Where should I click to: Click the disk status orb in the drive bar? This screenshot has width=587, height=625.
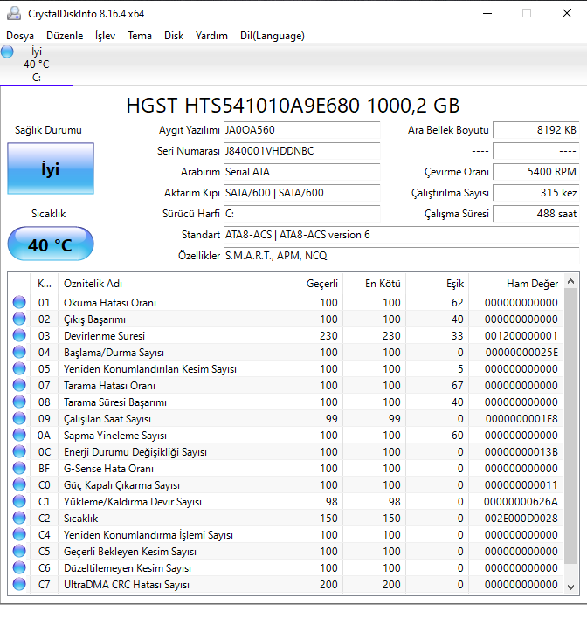click(x=8, y=52)
